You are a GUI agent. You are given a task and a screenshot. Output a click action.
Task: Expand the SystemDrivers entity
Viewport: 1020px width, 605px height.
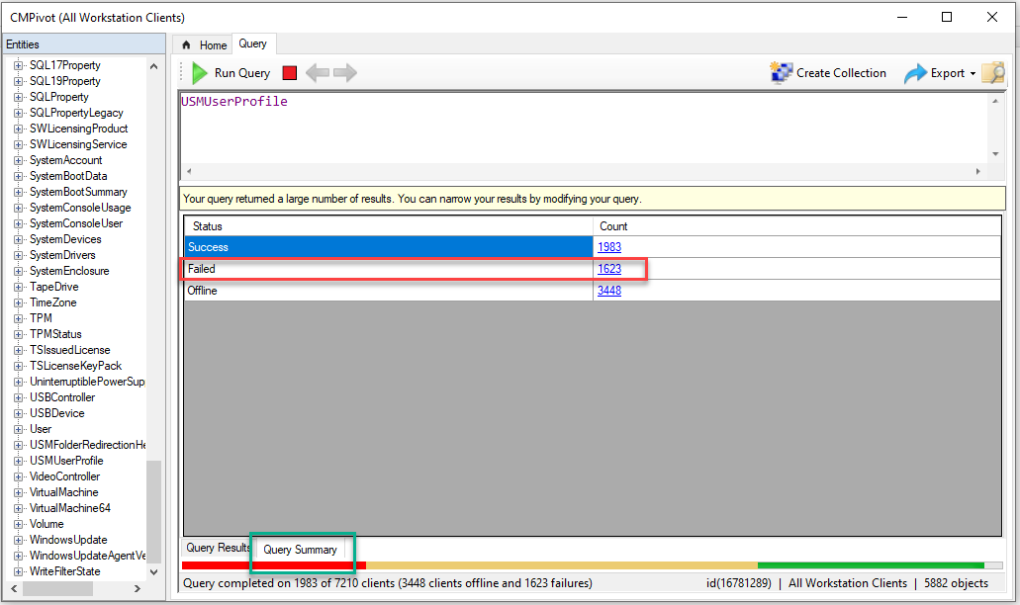tap(18, 255)
